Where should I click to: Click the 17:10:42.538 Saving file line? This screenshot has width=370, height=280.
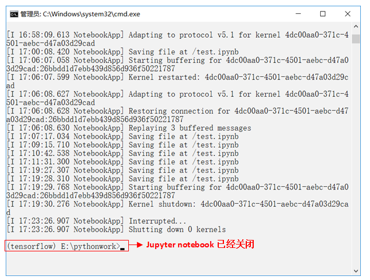click(123, 153)
